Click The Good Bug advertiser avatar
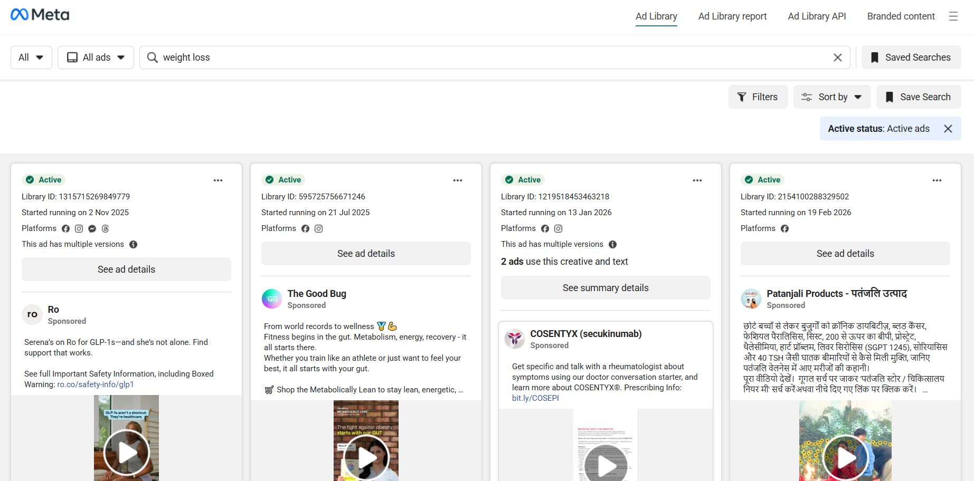 tap(271, 299)
